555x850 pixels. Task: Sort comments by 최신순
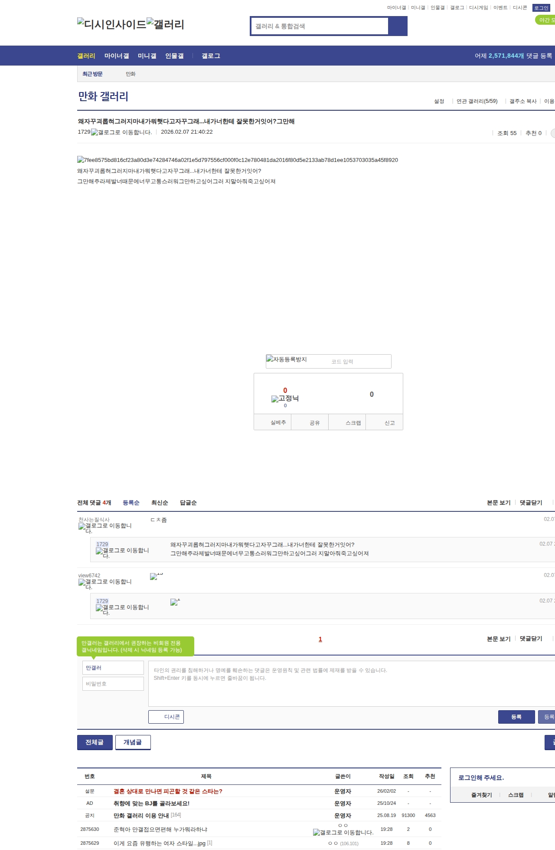pyautogui.click(x=160, y=503)
